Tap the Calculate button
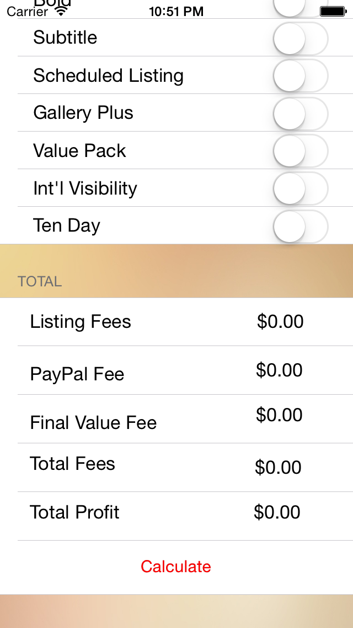The height and width of the screenshot is (628, 353). (x=176, y=567)
